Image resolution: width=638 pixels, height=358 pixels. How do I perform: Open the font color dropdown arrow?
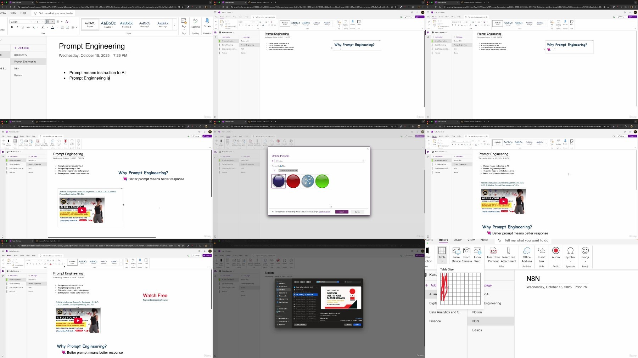(x=57, y=27)
